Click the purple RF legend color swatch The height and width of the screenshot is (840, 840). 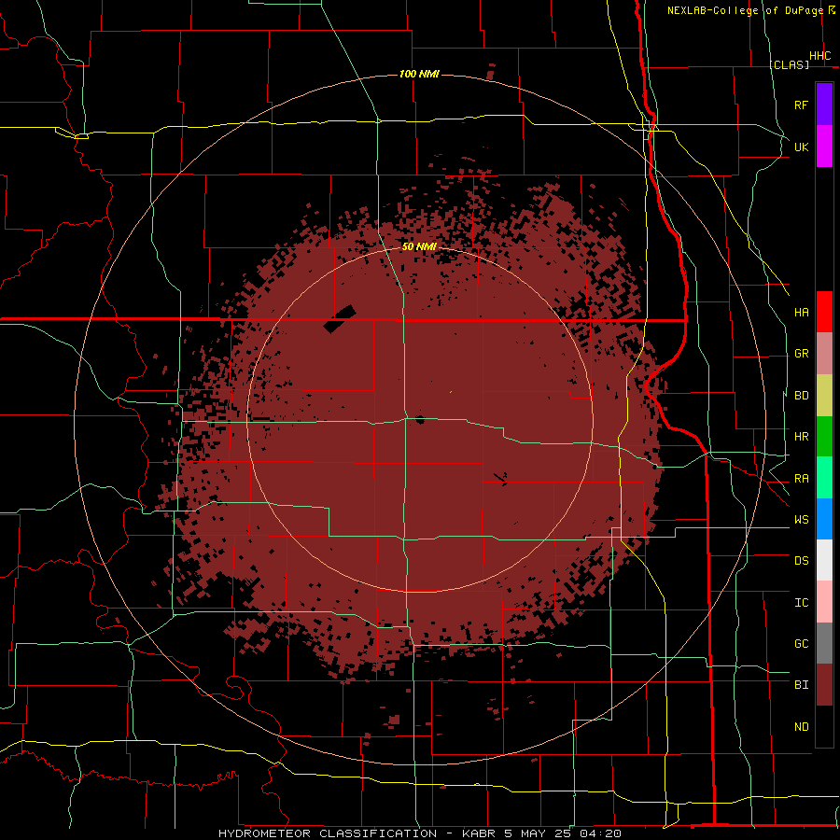pyautogui.click(x=824, y=105)
